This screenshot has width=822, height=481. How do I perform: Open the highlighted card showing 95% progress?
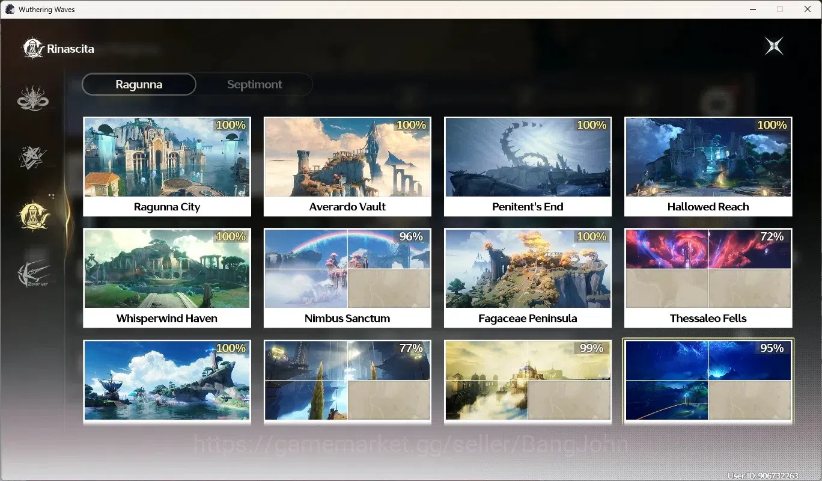click(x=708, y=381)
